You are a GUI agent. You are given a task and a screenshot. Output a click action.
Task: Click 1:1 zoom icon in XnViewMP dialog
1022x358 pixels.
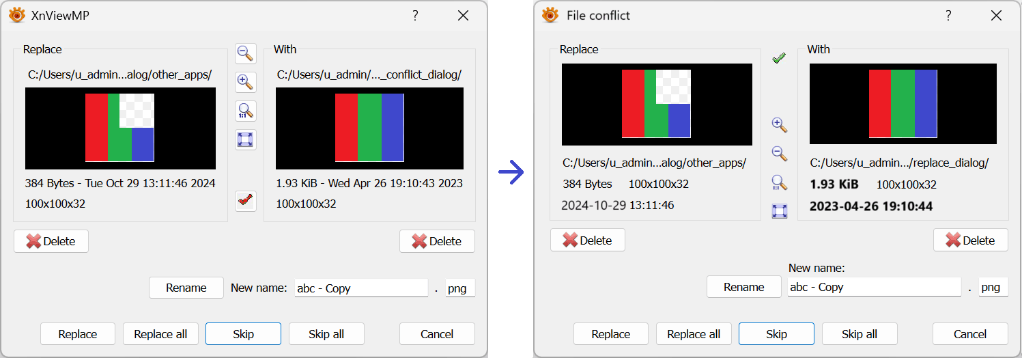click(x=245, y=111)
